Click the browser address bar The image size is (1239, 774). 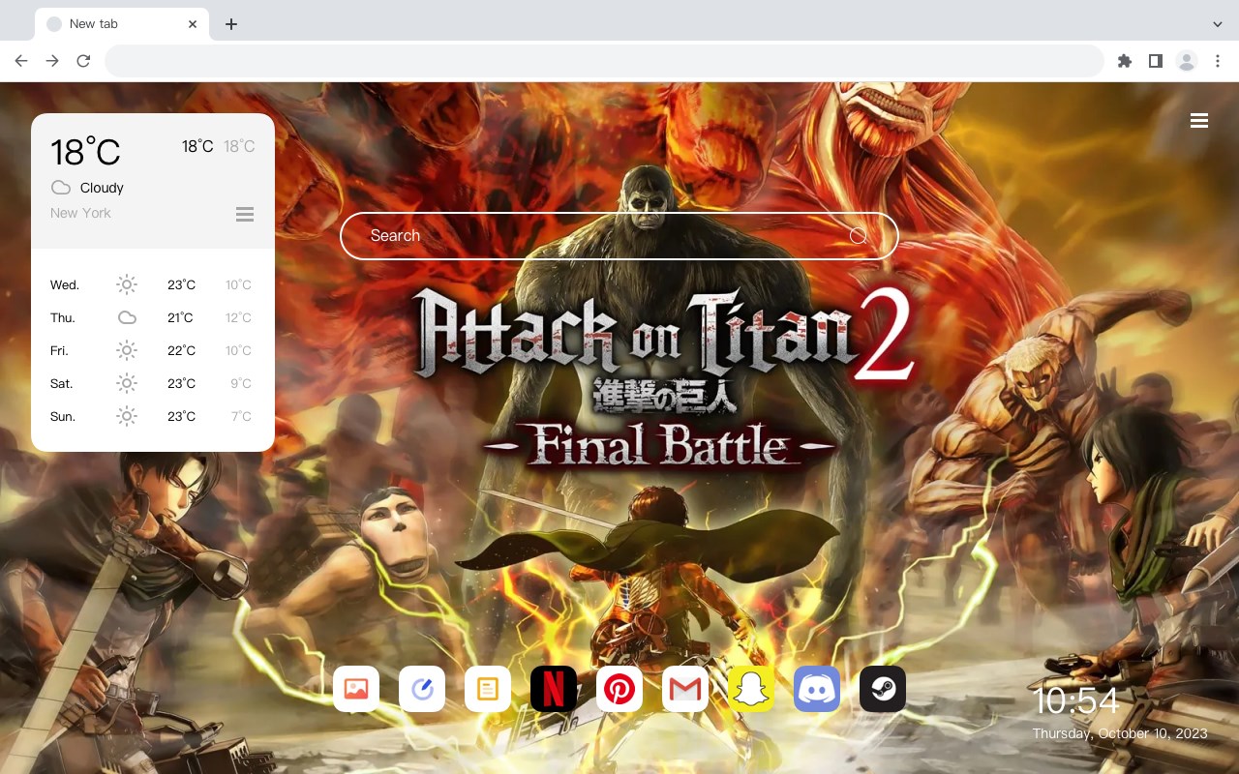(604, 61)
